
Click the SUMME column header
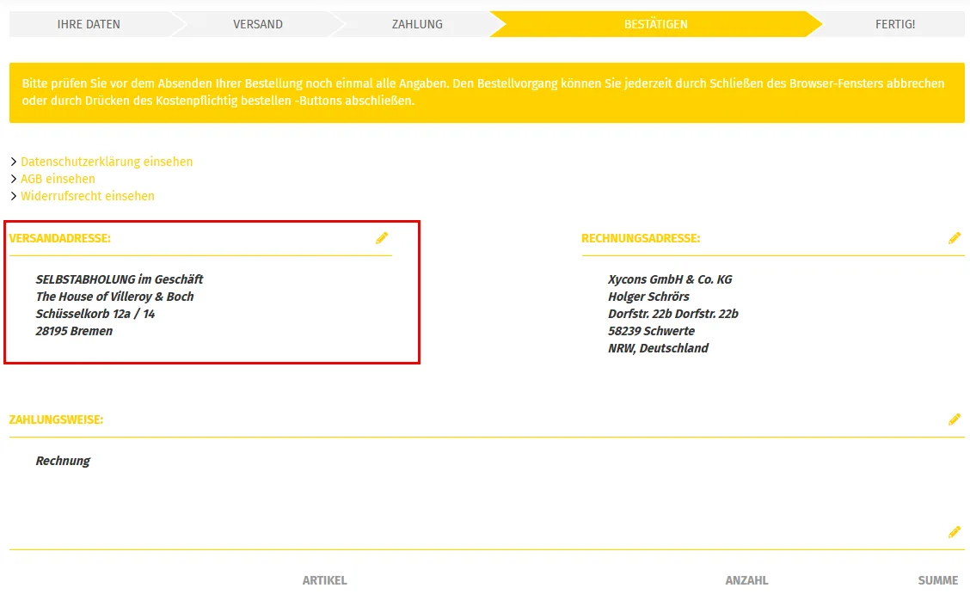point(938,580)
